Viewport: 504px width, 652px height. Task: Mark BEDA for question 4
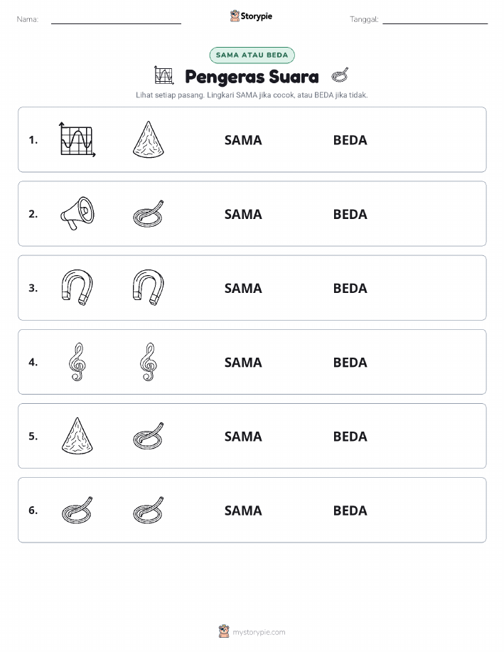coord(350,362)
